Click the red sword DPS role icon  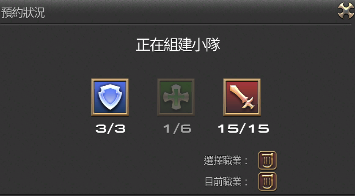(242, 97)
